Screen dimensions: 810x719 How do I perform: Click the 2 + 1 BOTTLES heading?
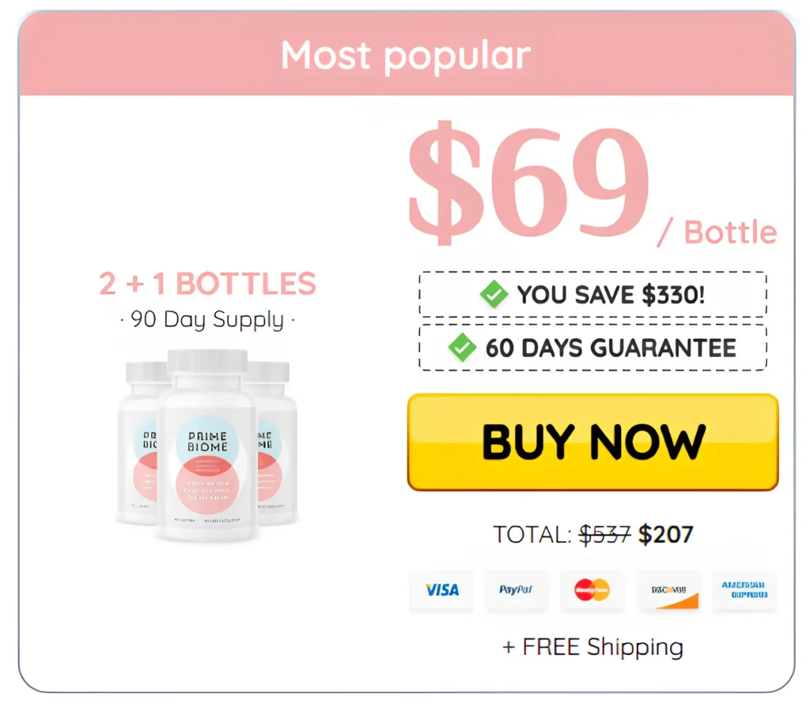[207, 284]
